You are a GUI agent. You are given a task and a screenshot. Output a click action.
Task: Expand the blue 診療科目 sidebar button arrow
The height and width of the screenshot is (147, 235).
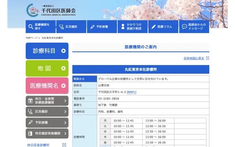(x=64, y=51)
